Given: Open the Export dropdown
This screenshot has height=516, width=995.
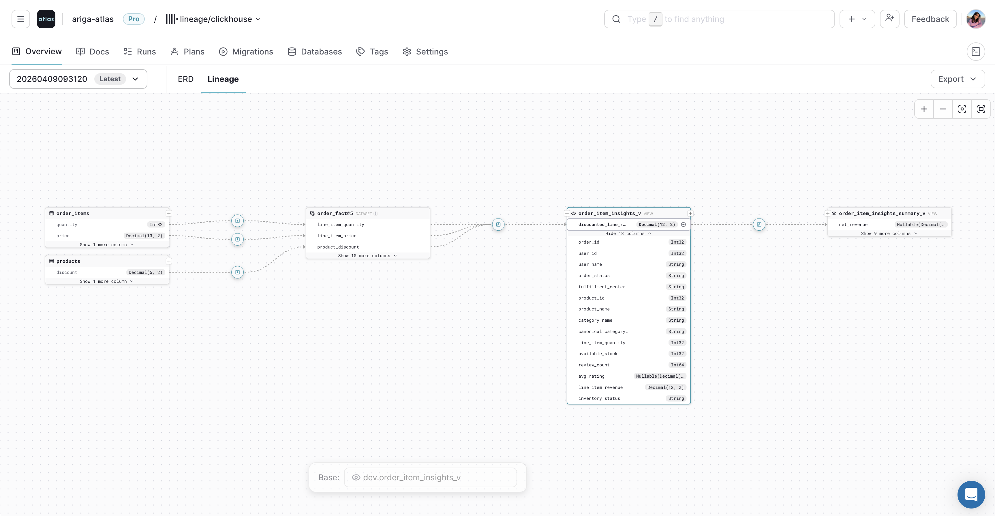Looking at the screenshot, I should (x=957, y=79).
